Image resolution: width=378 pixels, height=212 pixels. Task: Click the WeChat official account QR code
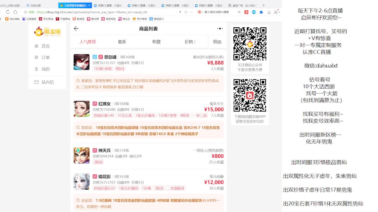[x=250, y=44]
